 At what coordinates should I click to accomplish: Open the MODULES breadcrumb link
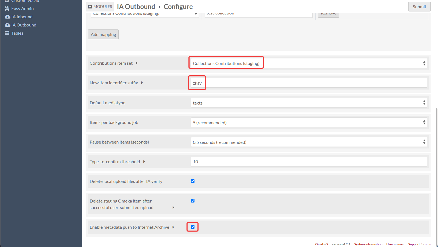coord(100,7)
